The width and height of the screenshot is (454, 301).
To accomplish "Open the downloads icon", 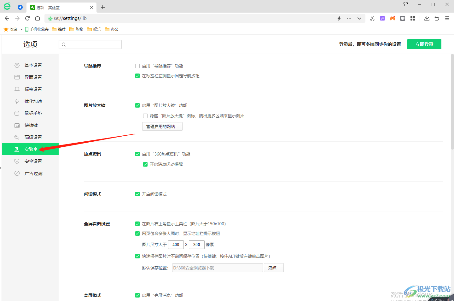I will point(427,18).
